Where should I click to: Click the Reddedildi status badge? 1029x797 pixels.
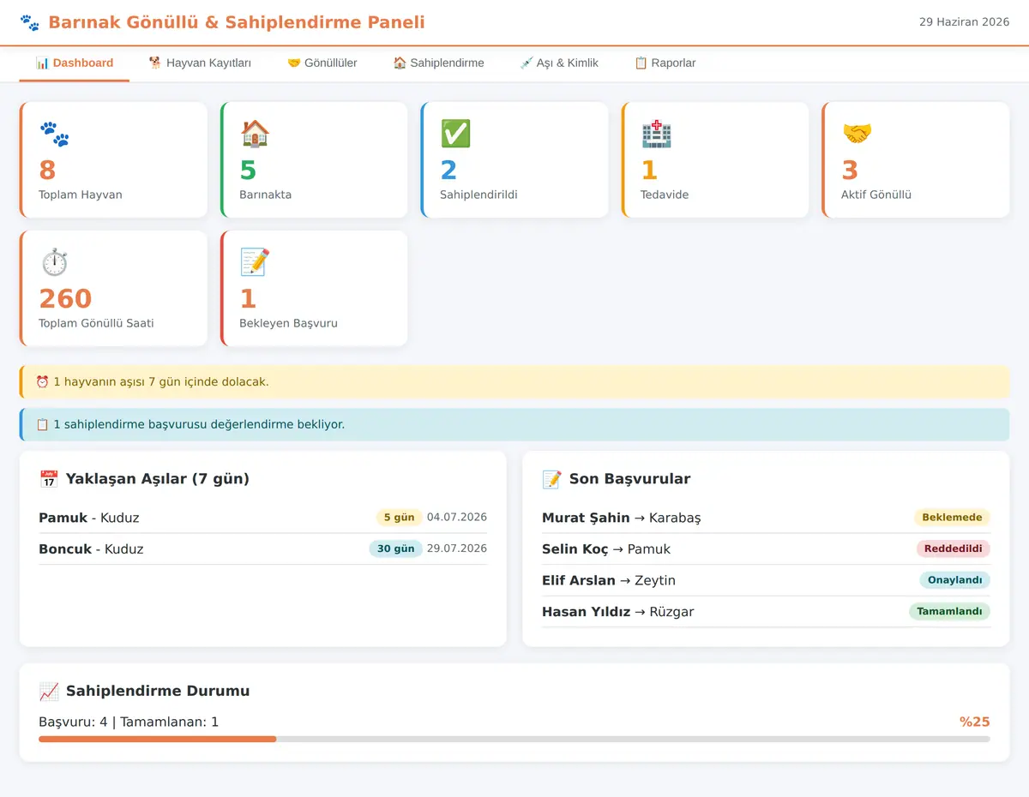point(953,548)
